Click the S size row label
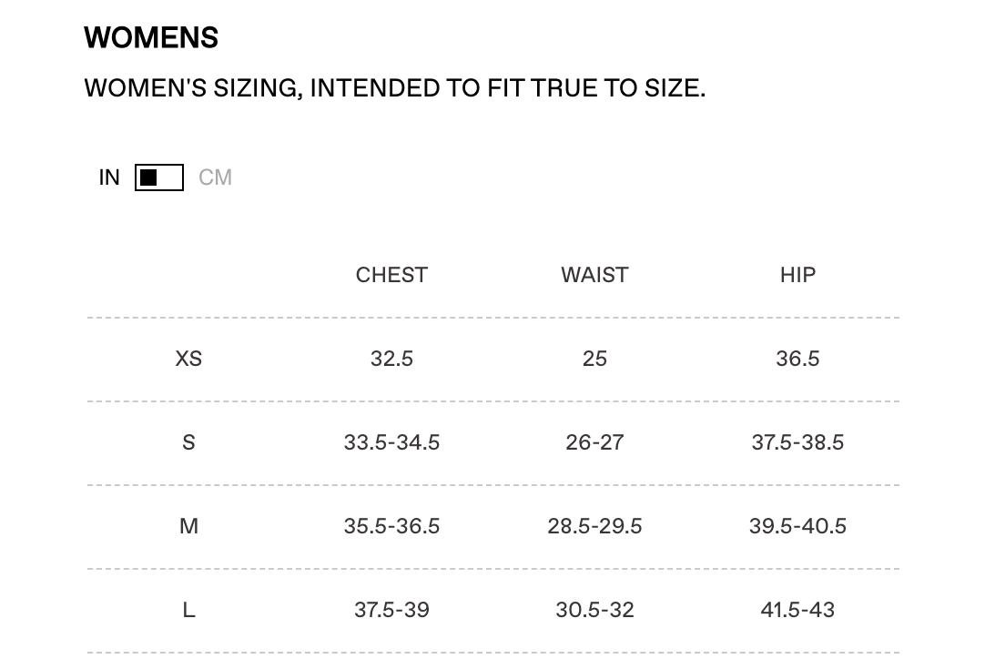Viewport: 985px width, 659px height. pos(188,442)
